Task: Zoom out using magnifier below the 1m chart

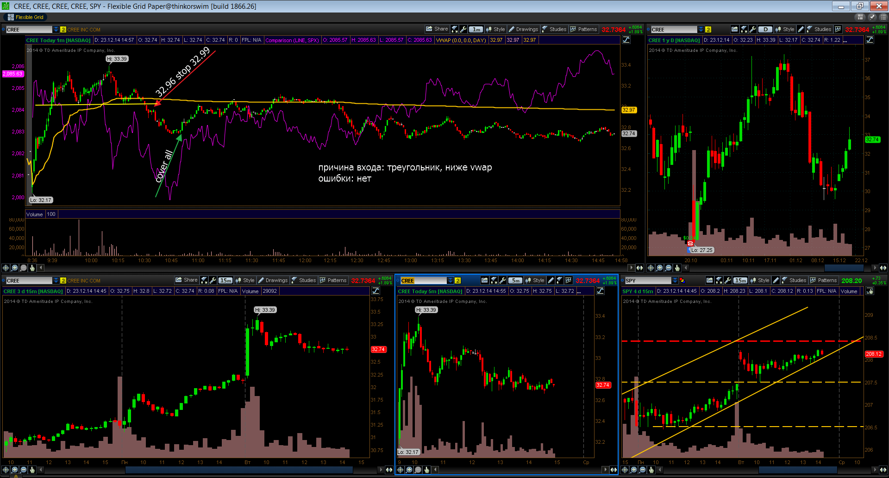Action: click(x=24, y=268)
